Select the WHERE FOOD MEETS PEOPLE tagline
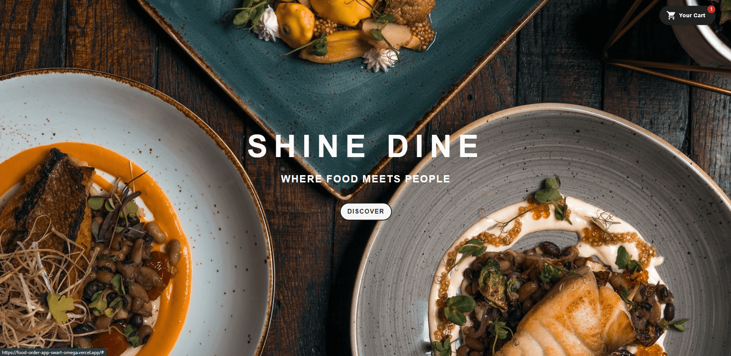 click(x=365, y=179)
